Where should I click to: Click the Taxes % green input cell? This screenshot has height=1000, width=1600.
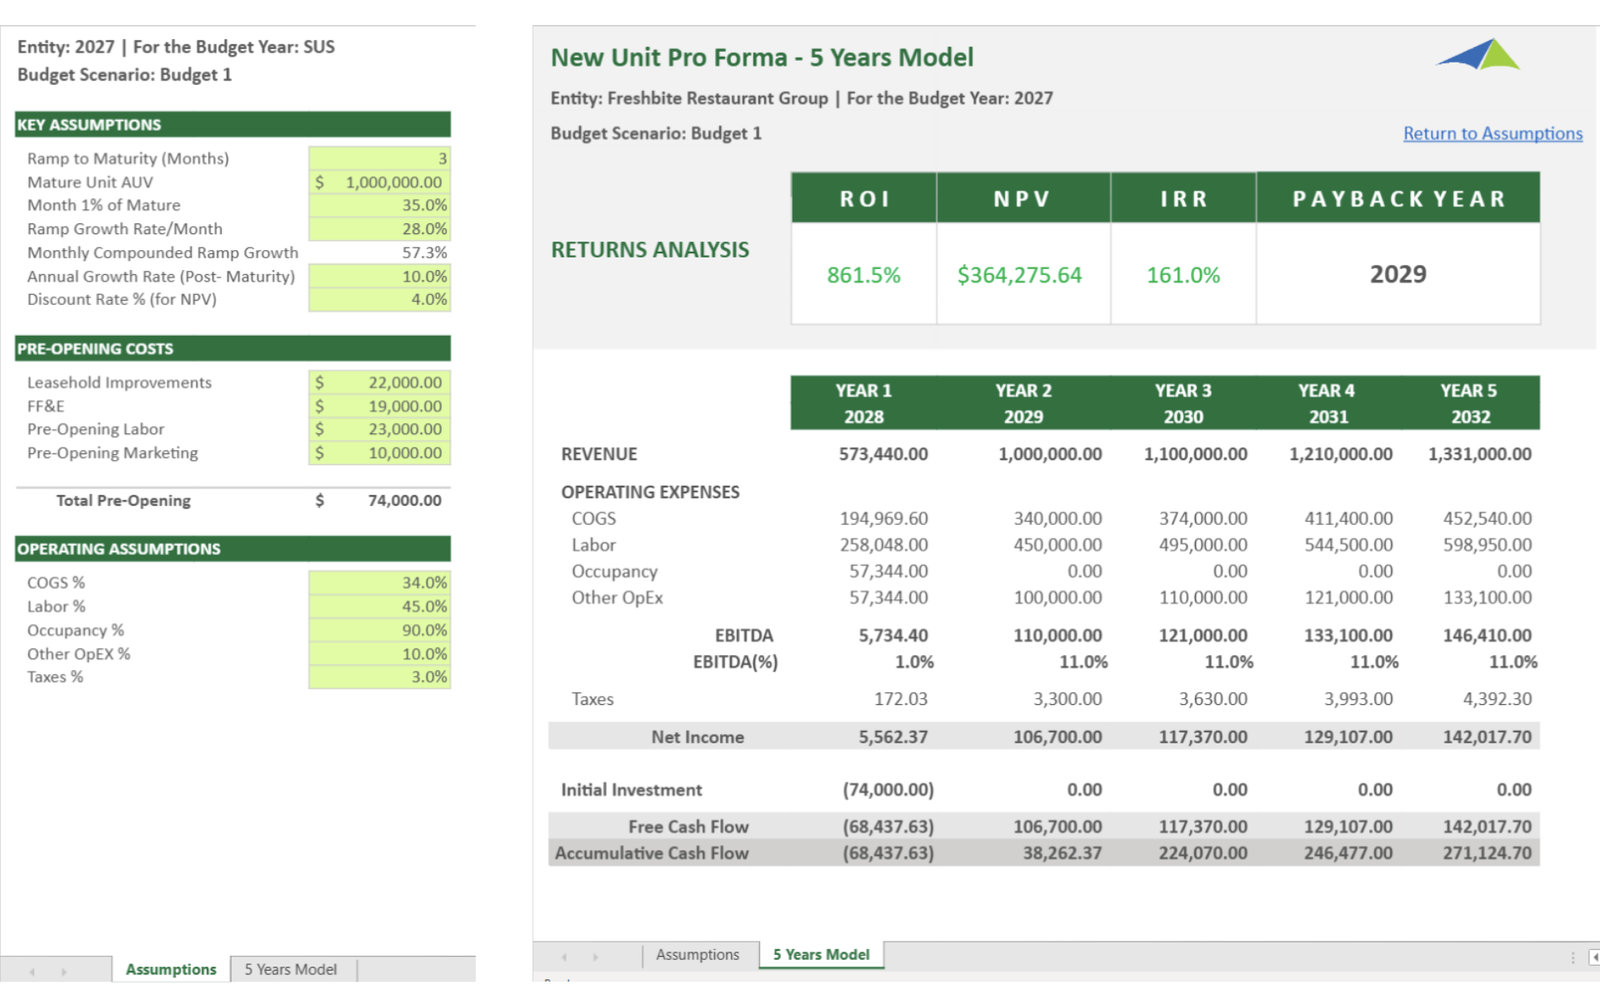pos(379,677)
